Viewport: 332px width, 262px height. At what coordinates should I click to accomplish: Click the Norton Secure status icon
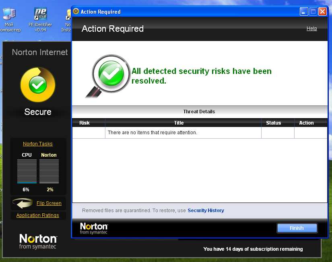click(x=38, y=84)
